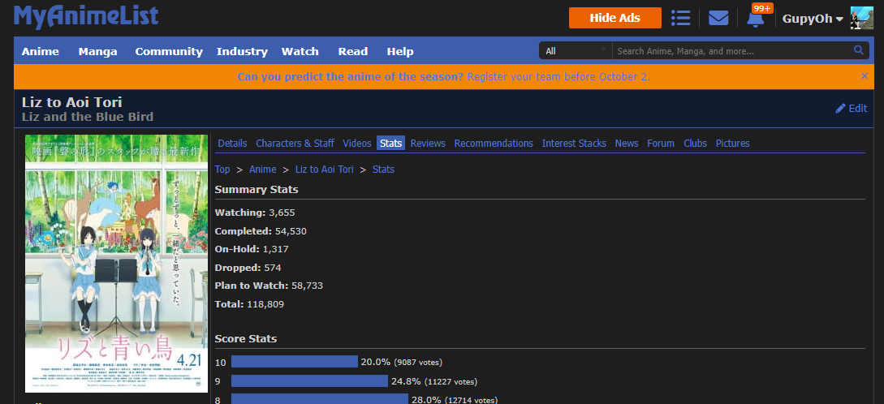
Task: Click the search magnifier icon
Action: 859,50
